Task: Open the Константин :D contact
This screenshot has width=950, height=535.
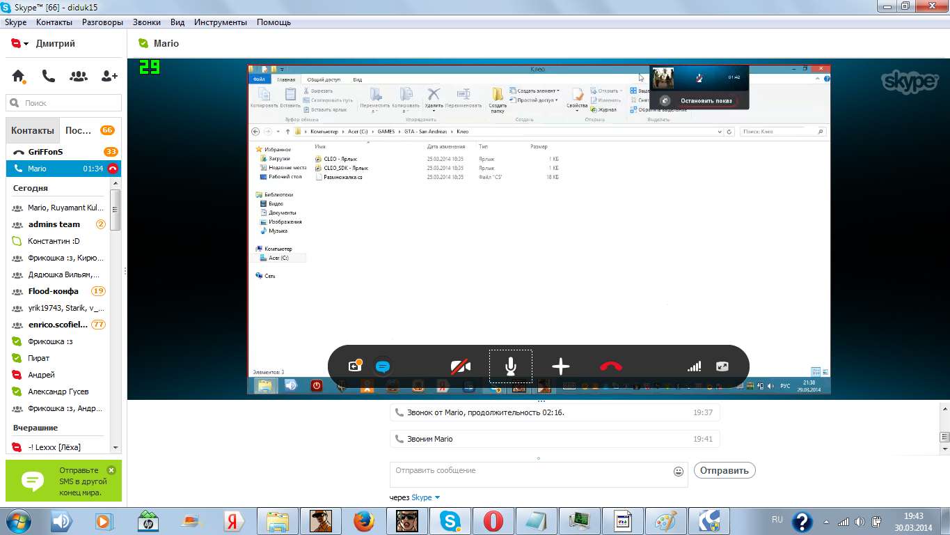Action: (x=58, y=241)
